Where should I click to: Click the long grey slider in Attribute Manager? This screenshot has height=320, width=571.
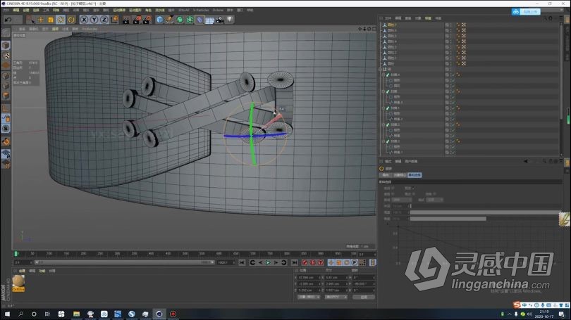485,212
